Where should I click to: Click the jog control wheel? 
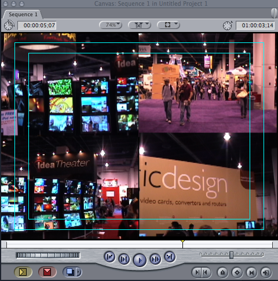click(x=48, y=255)
